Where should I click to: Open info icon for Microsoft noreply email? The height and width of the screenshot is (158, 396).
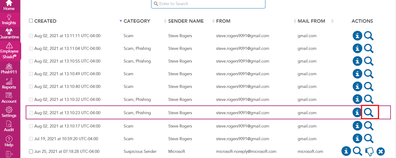pos(346,151)
